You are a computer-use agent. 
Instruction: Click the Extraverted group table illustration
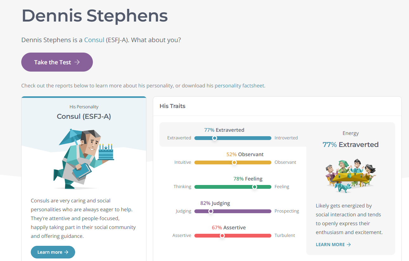(x=350, y=176)
